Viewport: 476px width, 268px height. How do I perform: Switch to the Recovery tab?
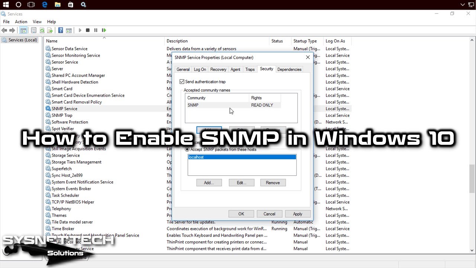(x=218, y=69)
